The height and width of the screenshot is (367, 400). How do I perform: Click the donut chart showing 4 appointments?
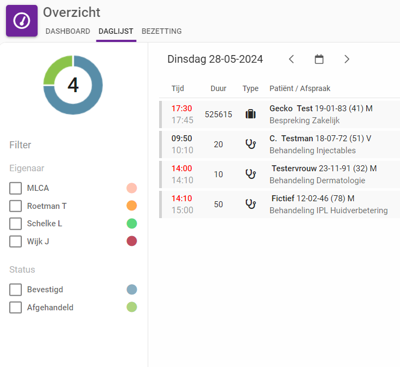click(x=73, y=85)
